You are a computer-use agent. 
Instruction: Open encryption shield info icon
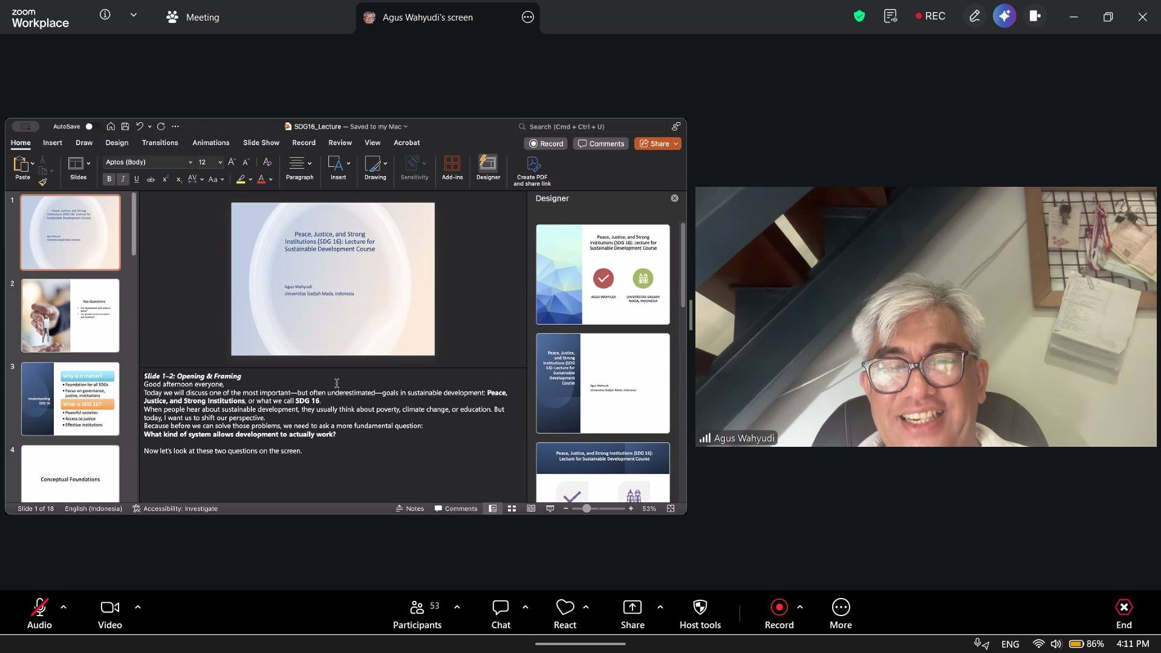coord(859,16)
